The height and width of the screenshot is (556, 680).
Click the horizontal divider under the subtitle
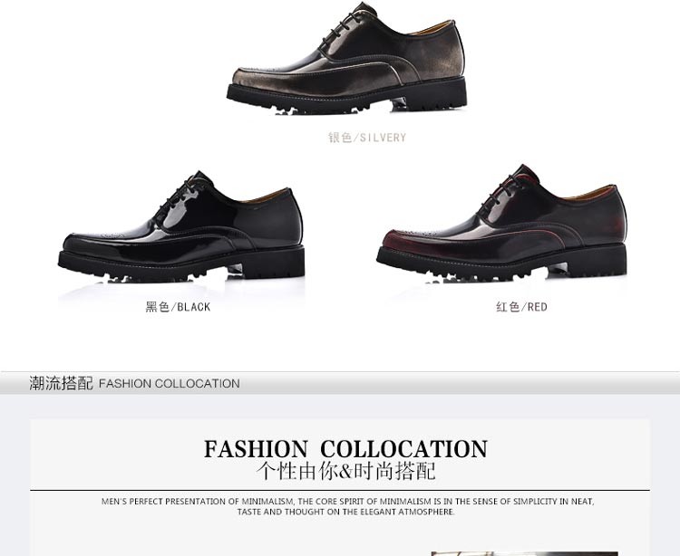[340, 491]
